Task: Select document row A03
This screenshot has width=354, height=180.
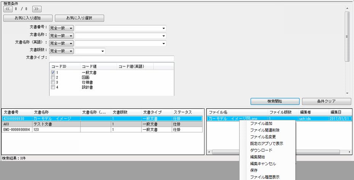Action: click(102, 124)
